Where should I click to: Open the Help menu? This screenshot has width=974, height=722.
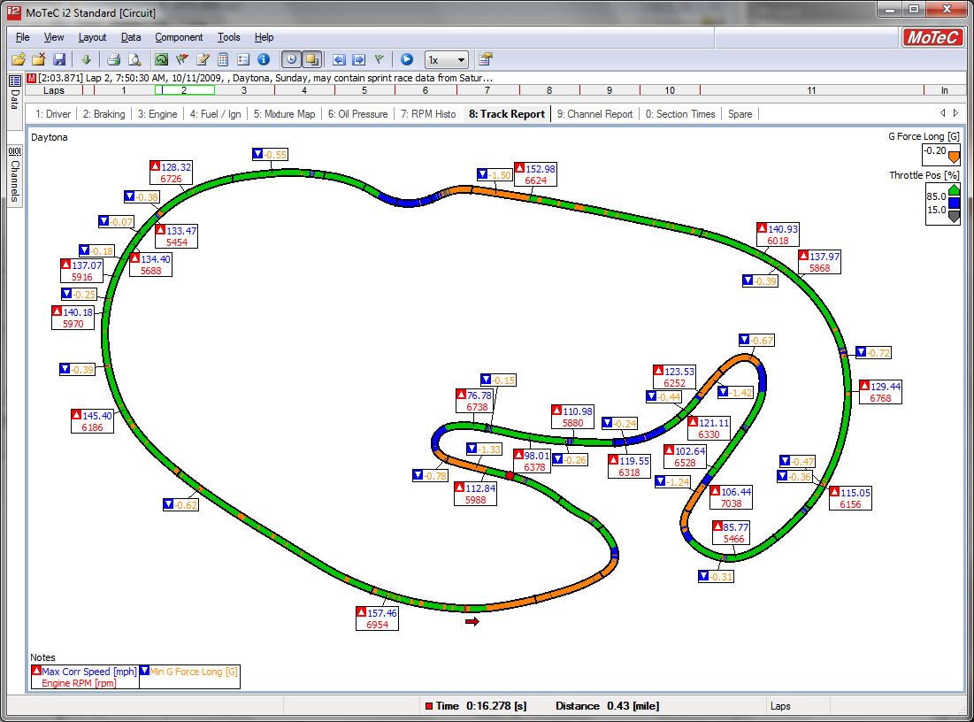tap(264, 37)
